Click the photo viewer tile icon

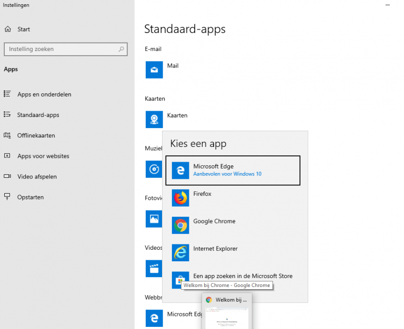pos(154,219)
